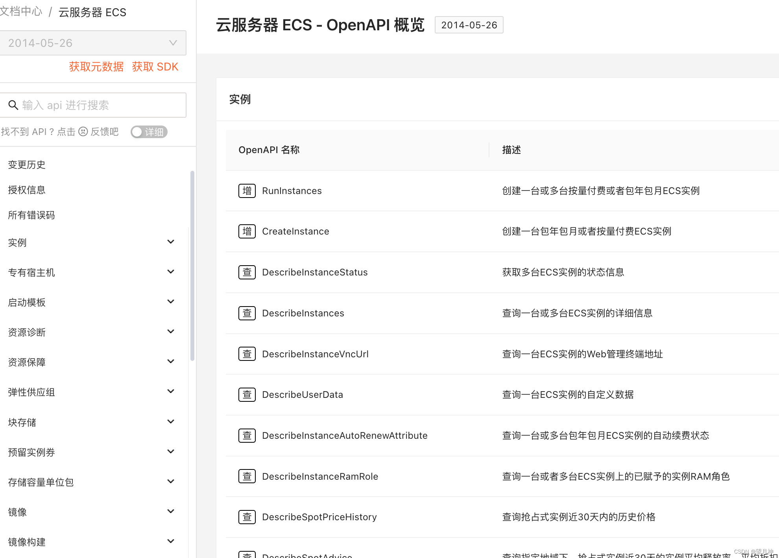Click the 查 icon beside DescribeUserData

247,395
